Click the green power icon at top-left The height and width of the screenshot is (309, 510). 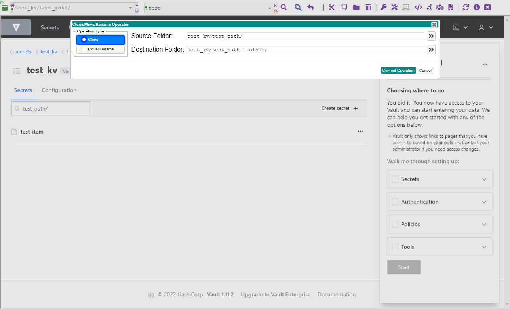tap(2, 2)
